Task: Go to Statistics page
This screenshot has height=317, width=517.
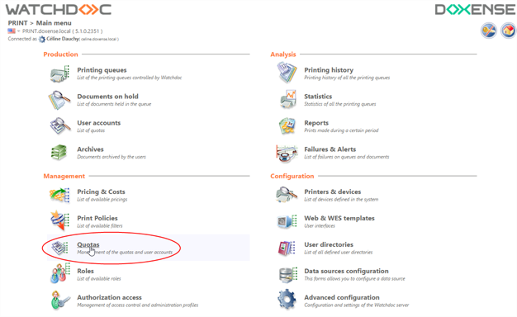Action: tap(318, 97)
